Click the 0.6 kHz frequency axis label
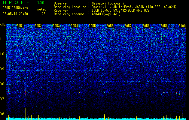This screenshot has height=120, width=189. pos(3,114)
